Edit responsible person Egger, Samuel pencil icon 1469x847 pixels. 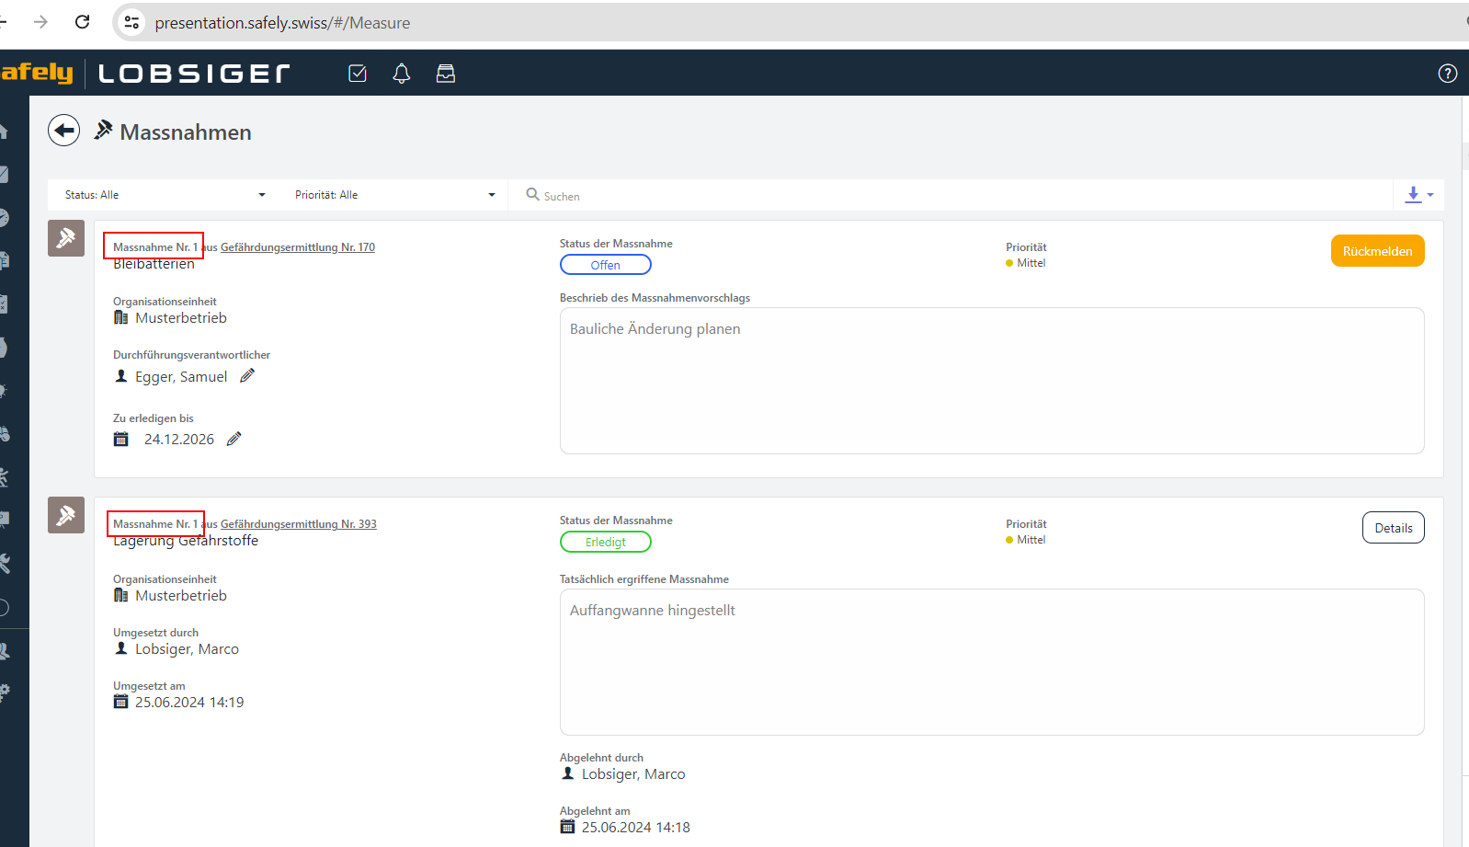pos(247,376)
